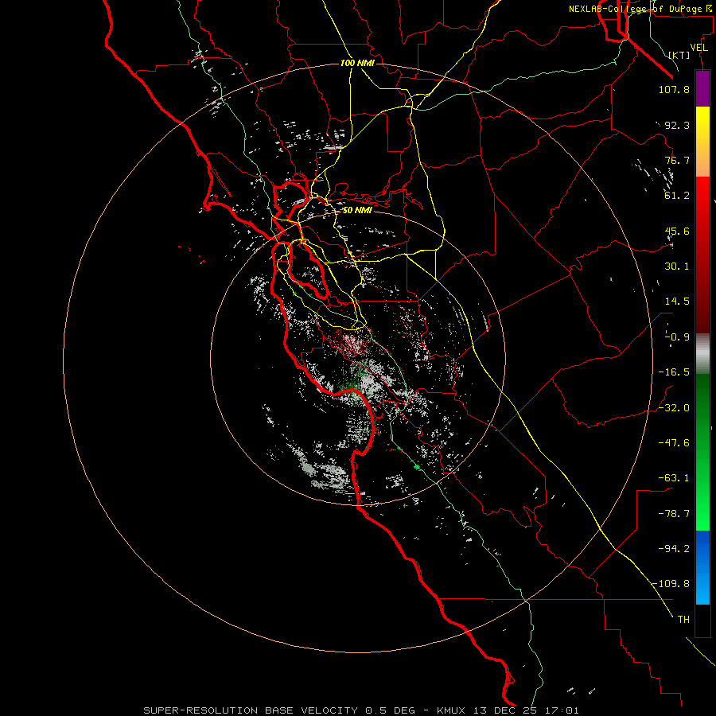The height and width of the screenshot is (716, 716).
Task: Select the 14.5 velocity scale value
Action: pyautogui.click(x=677, y=302)
